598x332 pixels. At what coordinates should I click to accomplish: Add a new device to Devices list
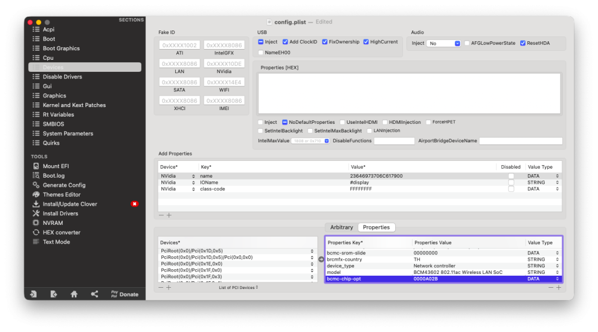(169, 287)
